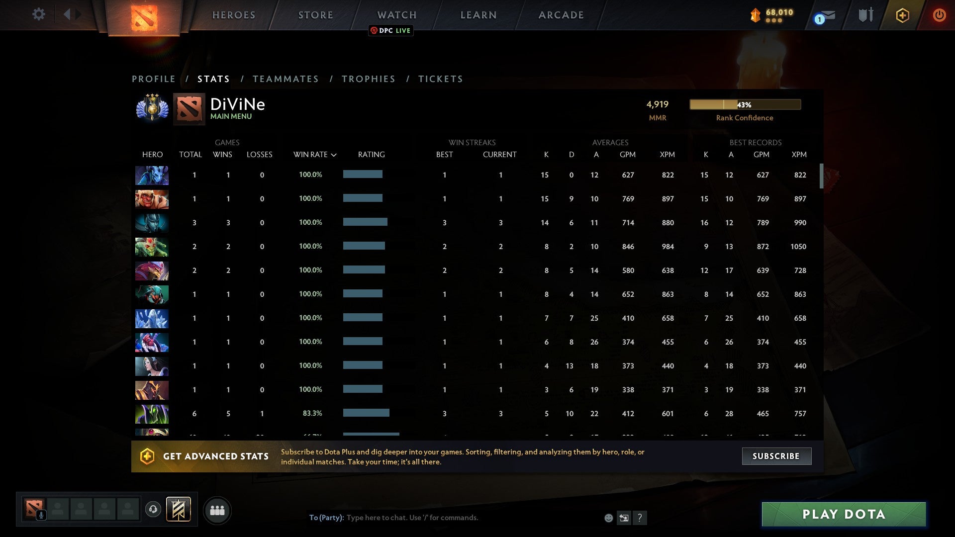The image size is (955, 537).
Task: Open the WATCH menu
Action: coord(396,14)
